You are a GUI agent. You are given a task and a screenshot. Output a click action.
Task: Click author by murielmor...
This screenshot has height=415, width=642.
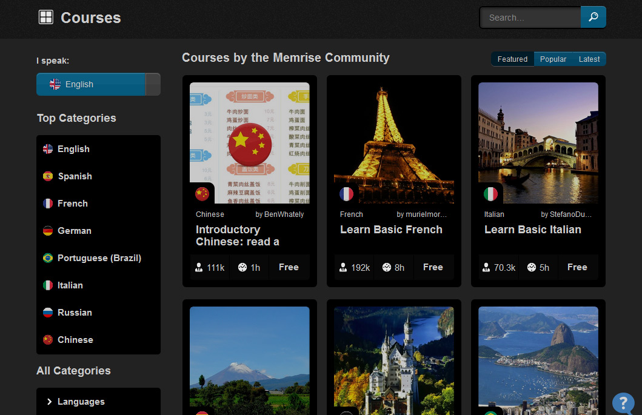(x=422, y=214)
